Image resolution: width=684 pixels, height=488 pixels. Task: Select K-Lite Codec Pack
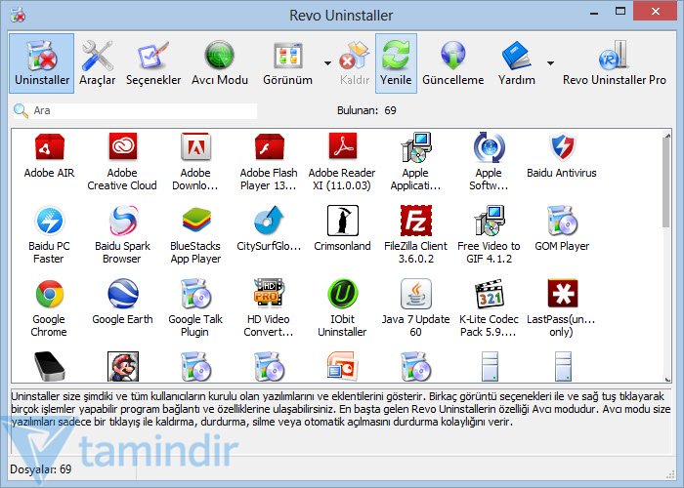pos(489,308)
